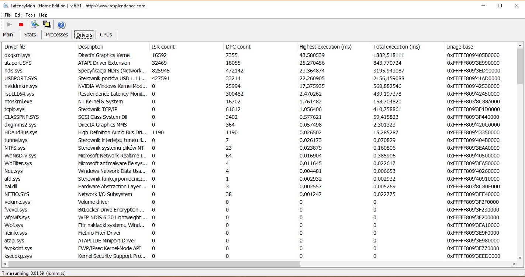This screenshot has height=277, width=525.
Task: Select the WdFilter.sys driver row
Action: 259,163
